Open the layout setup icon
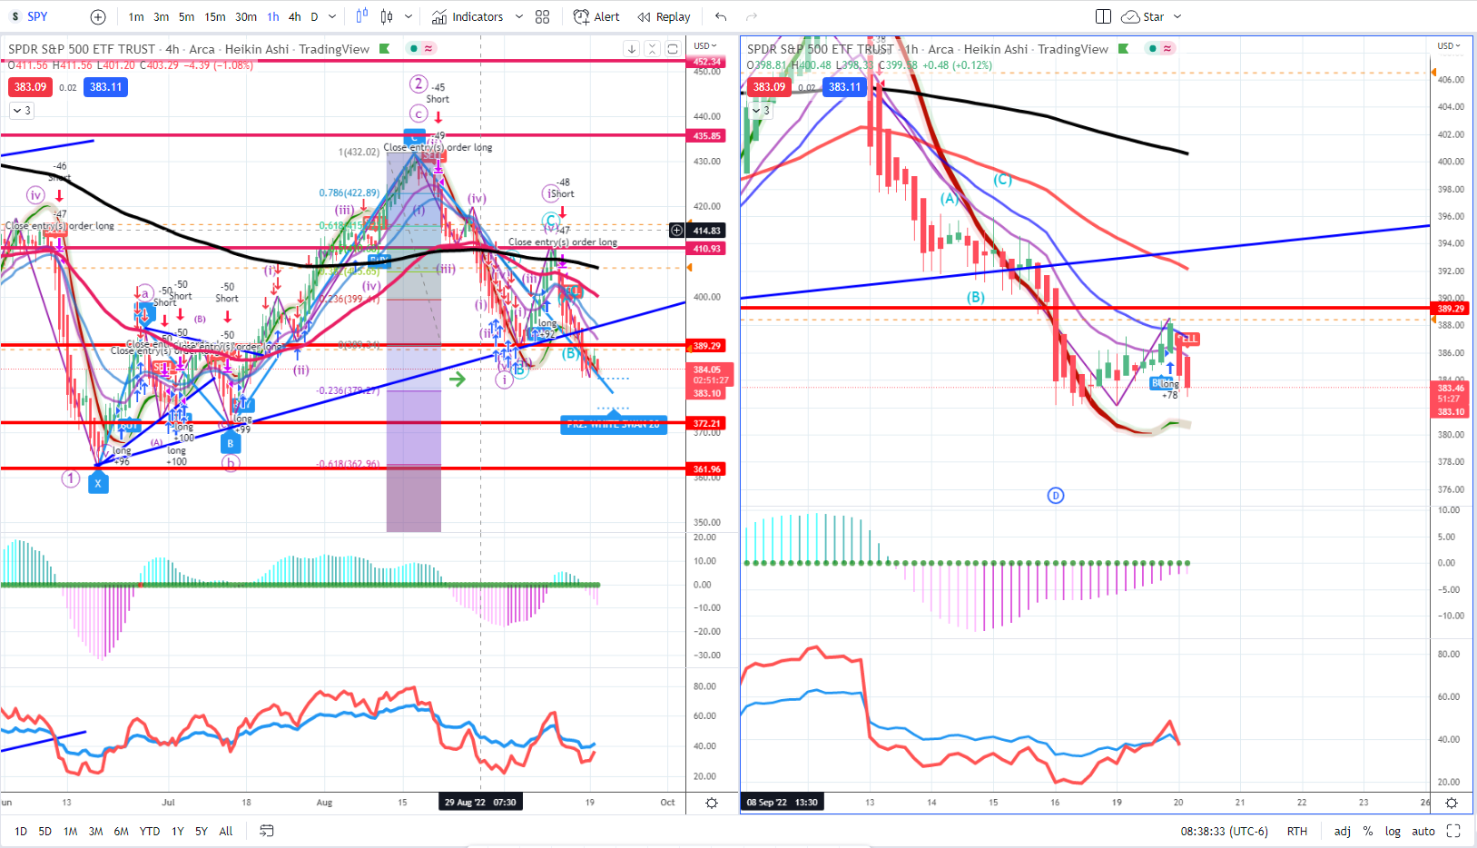The image size is (1477, 848). click(1103, 16)
